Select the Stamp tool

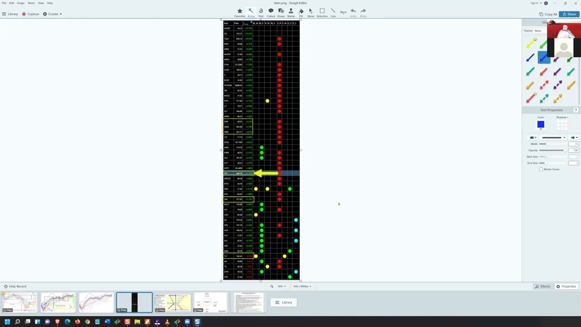tap(291, 13)
